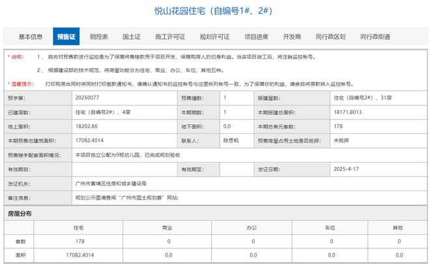Click the 套数 row label

click(21, 242)
